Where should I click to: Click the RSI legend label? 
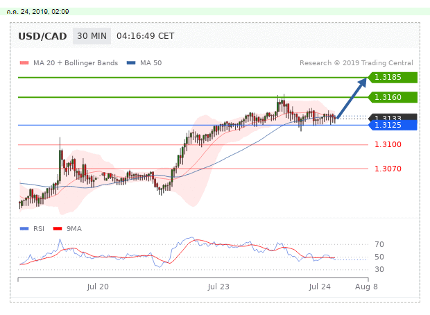pos(39,228)
